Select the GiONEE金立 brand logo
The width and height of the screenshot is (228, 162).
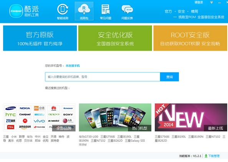click(54, 121)
